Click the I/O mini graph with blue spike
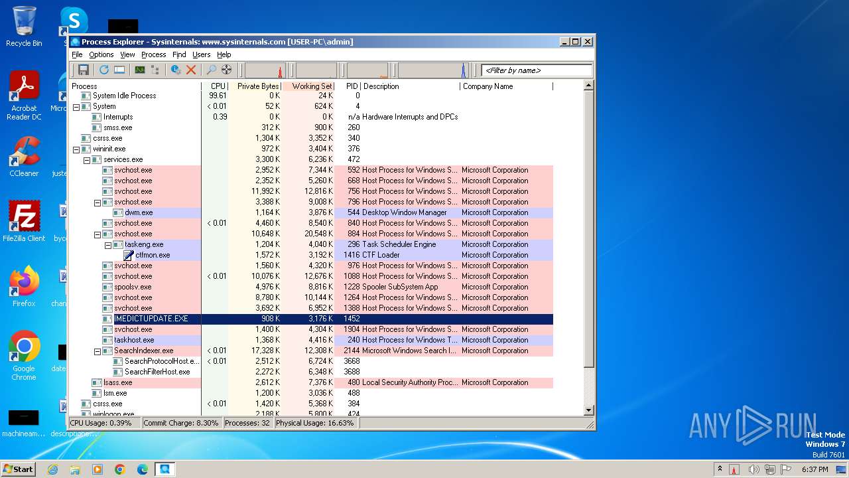The height and width of the screenshot is (478, 849). (x=433, y=70)
